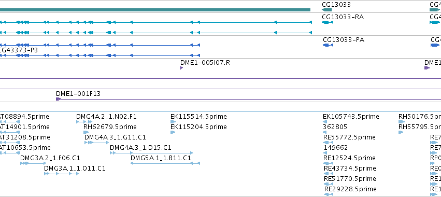This screenshot has height=197, width=441.
Task: Click the DME1-005I07.R arrowhead marker
Action: coord(182,68)
